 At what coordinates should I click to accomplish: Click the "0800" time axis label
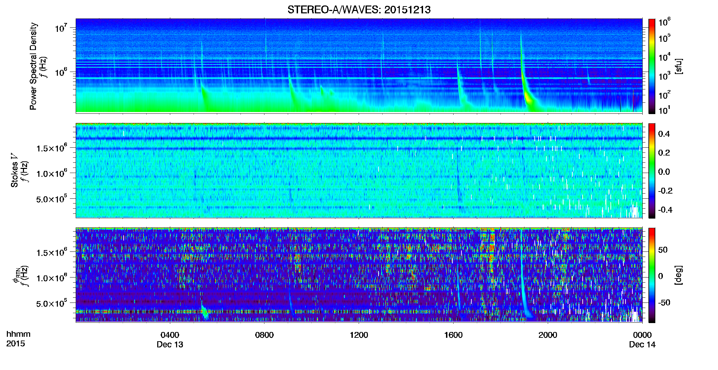[x=264, y=335]
